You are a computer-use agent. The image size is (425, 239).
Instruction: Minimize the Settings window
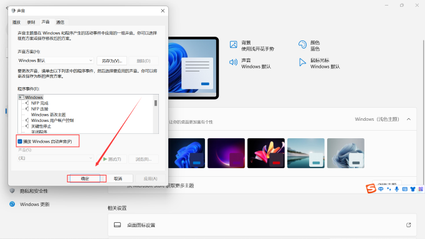tap(386, 6)
